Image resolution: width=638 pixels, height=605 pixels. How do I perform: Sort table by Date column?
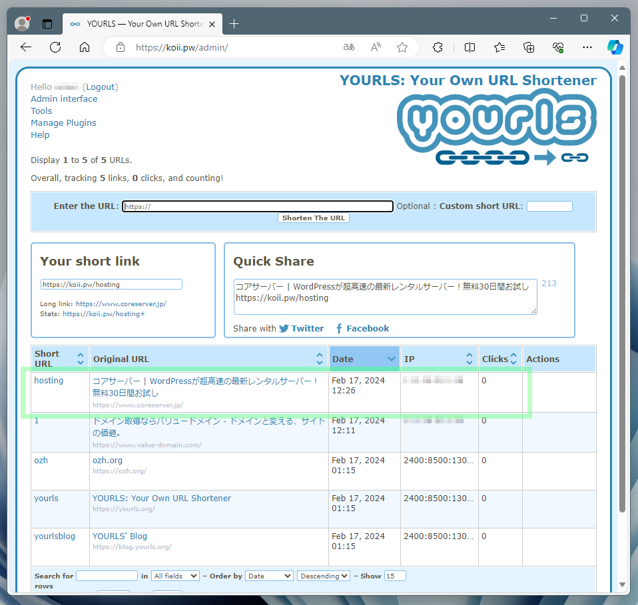364,359
